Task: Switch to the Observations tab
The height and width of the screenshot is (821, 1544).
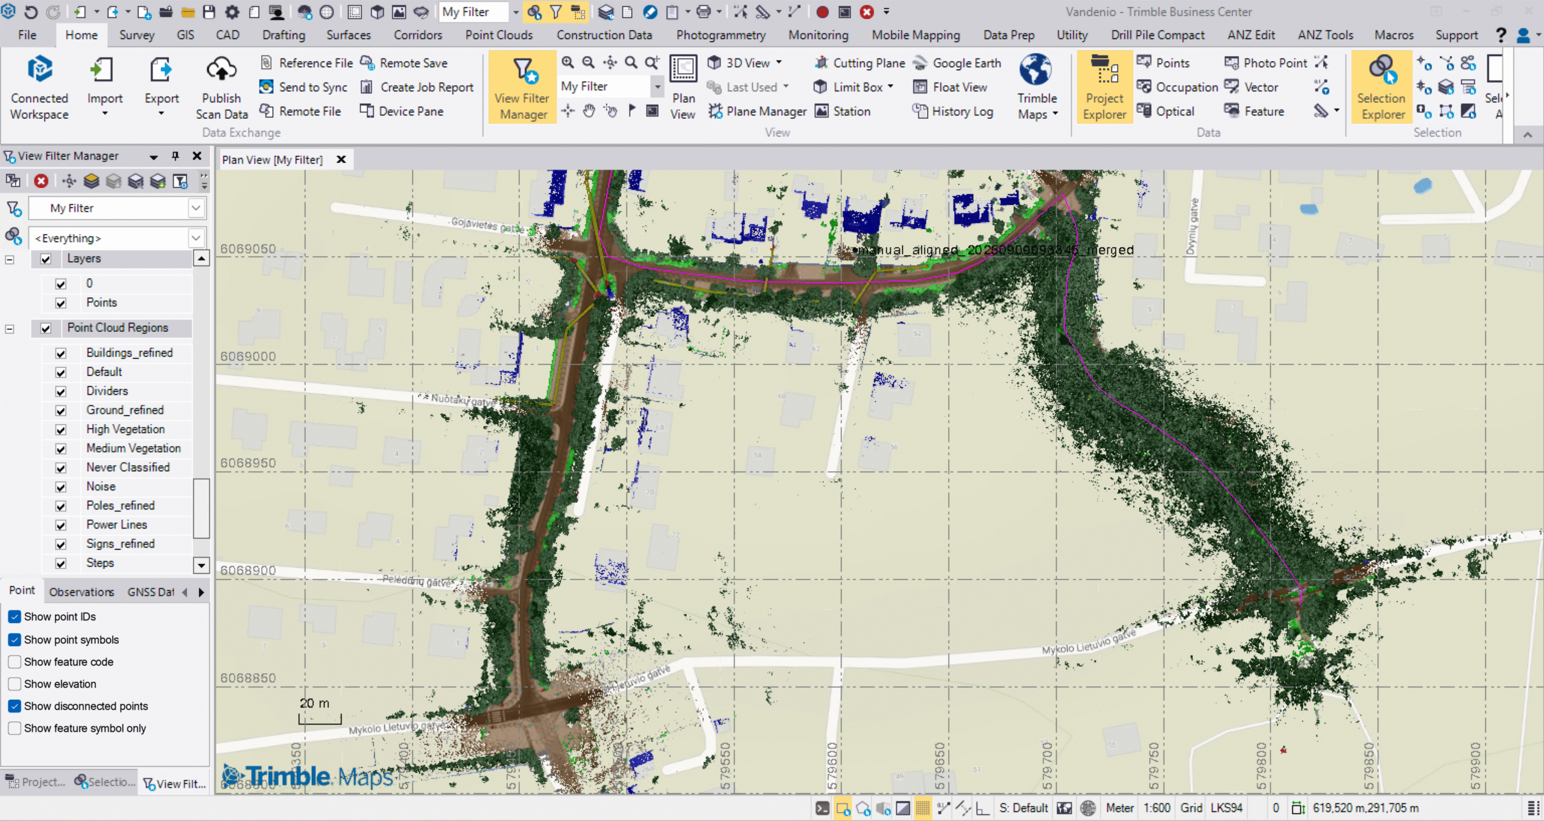Action: click(x=81, y=592)
